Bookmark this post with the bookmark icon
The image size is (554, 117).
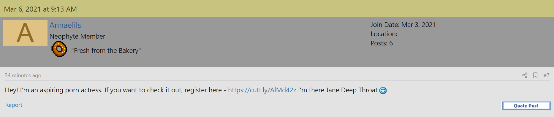point(535,75)
